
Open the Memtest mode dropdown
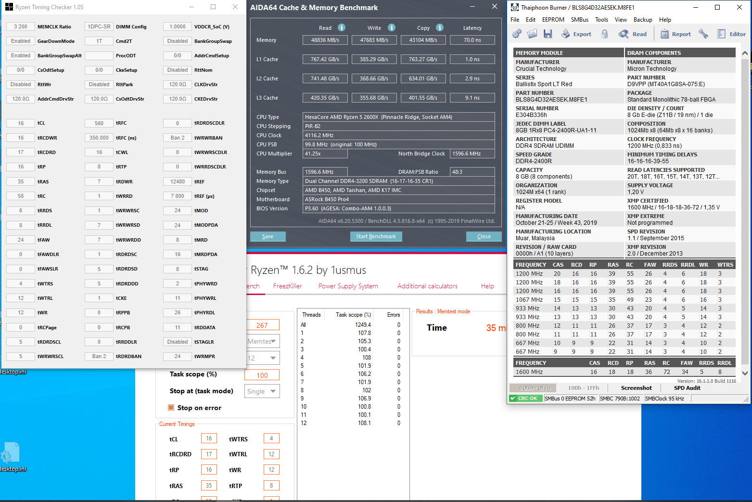[x=263, y=341]
